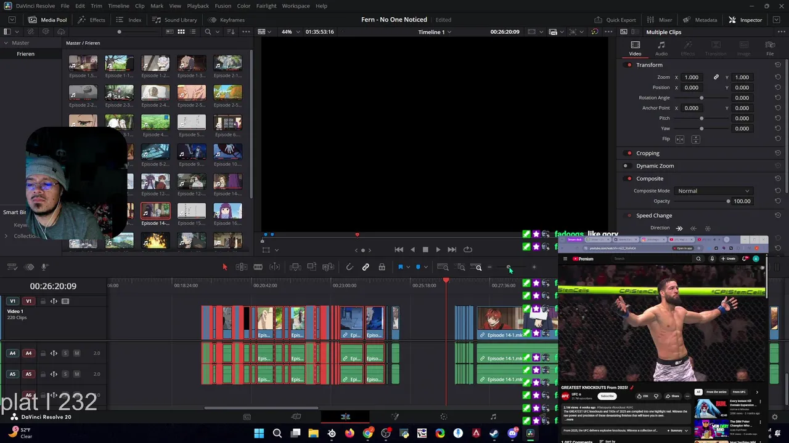Click the Insert Clip timeline icon
The height and width of the screenshot is (443, 789).
click(x=295, y=267)
